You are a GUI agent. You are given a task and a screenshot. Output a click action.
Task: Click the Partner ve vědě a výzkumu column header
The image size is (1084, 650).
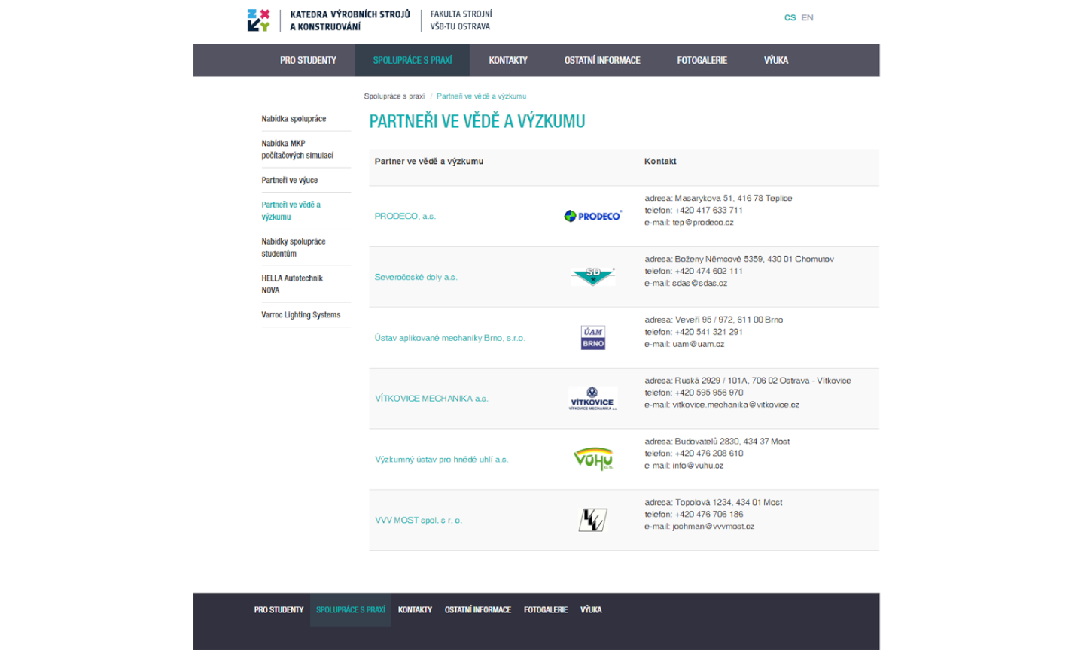(x=429, y=162)
